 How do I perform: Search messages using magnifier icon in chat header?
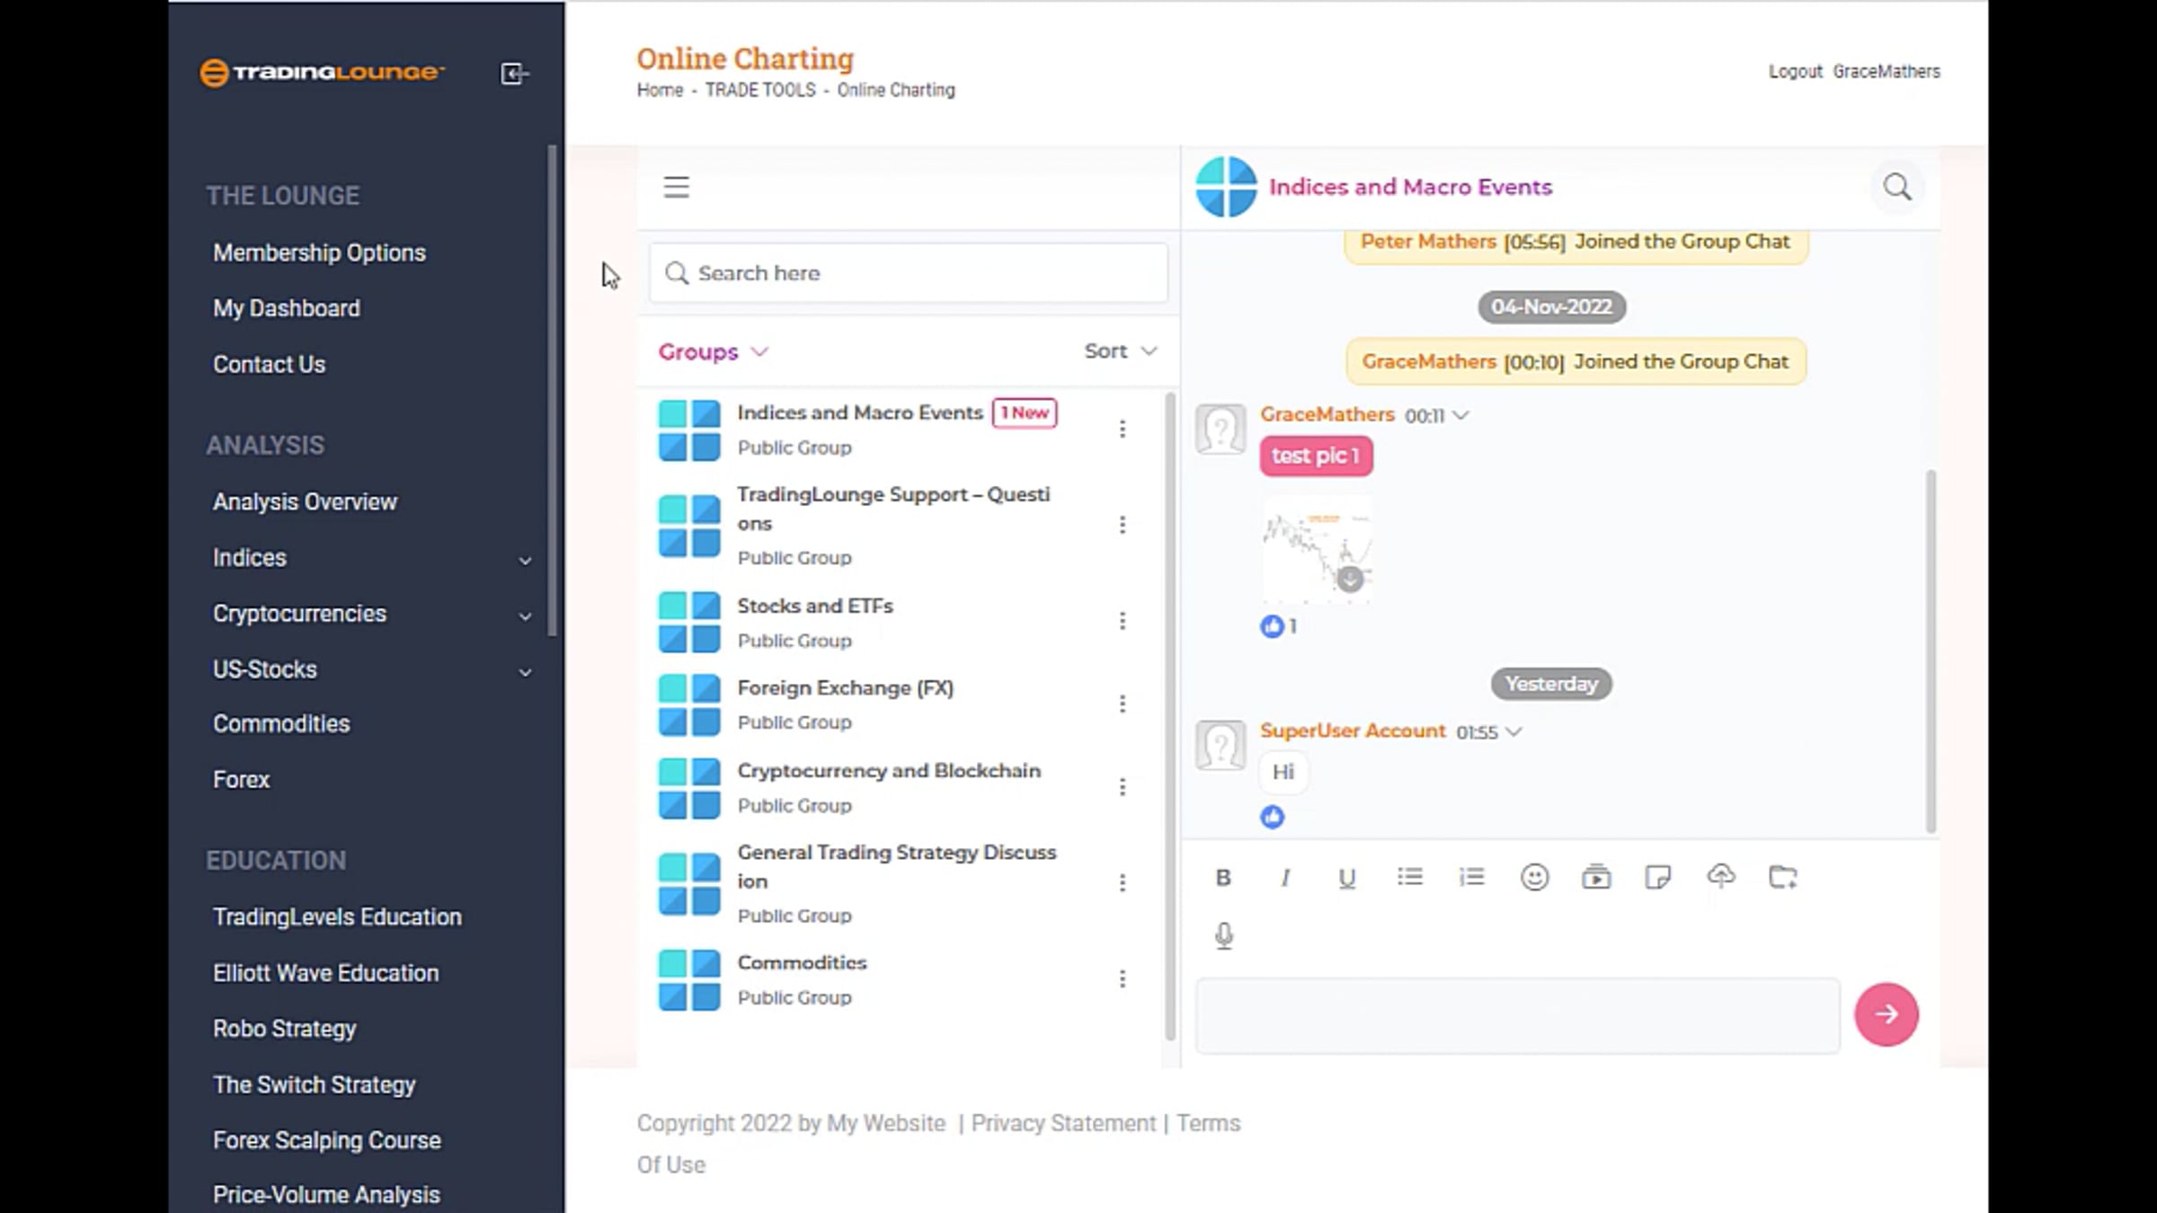point(1896,187)
